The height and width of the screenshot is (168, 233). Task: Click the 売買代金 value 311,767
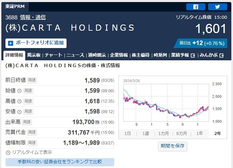[79, 132]
